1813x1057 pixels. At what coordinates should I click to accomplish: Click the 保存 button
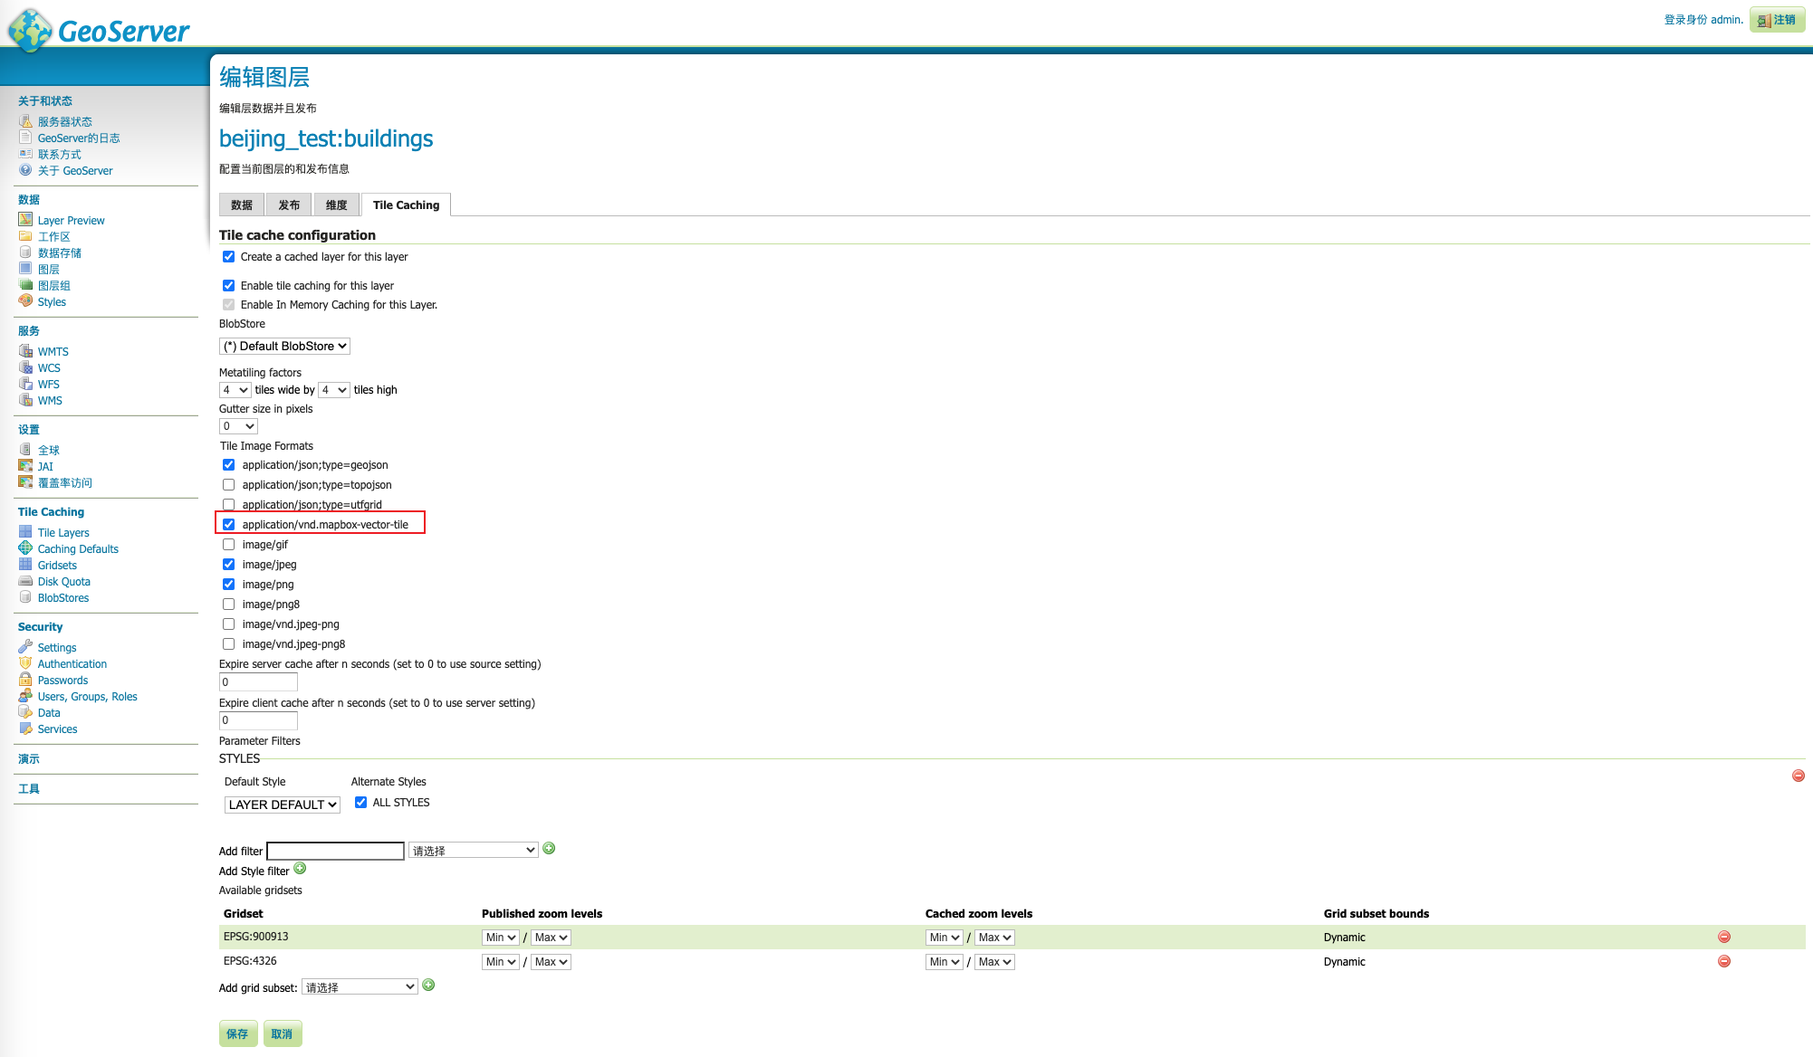tap(237, 1033)
